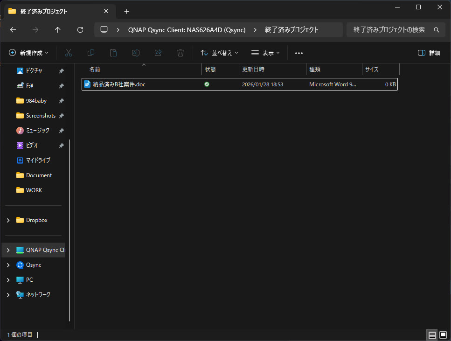Select the 納品済みB社案件.doc file
Screen dimensions: 451x341
119,84
